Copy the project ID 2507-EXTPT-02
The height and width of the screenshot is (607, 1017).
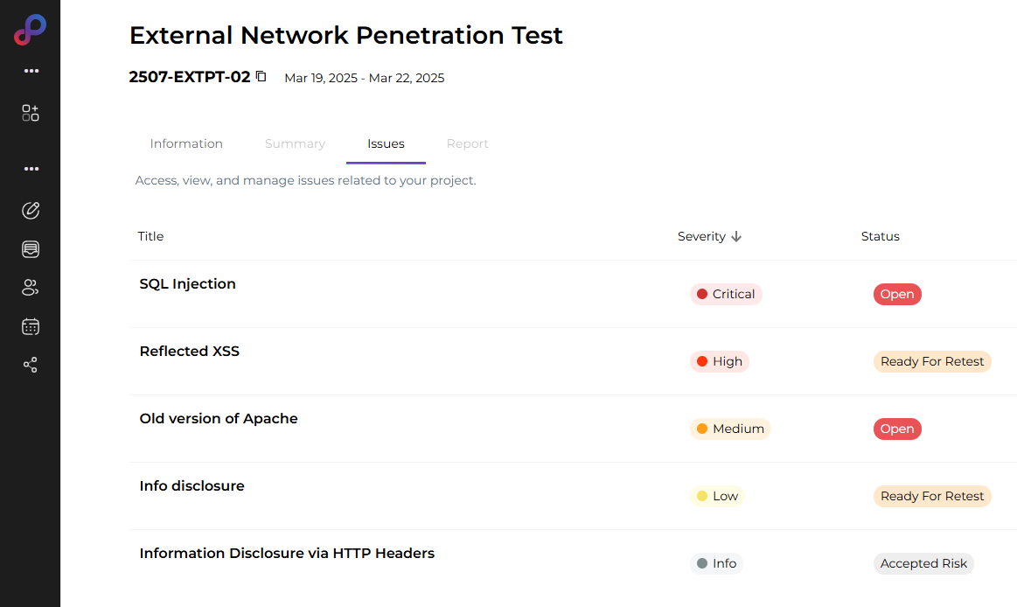(261, 77)
